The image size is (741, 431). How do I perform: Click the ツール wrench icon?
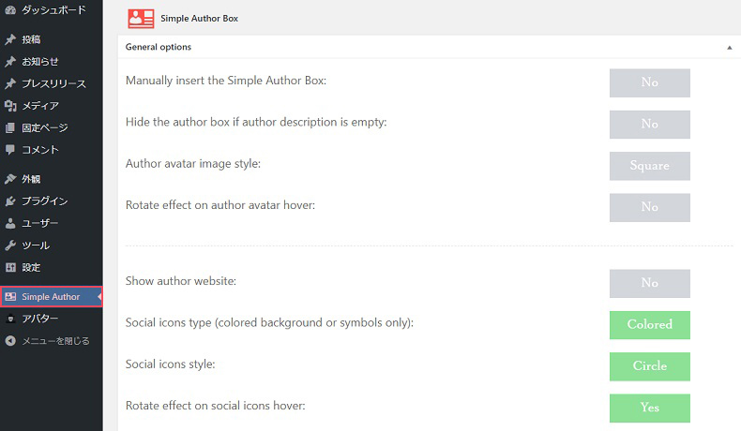pyautogui.click(x=10, y=245)
